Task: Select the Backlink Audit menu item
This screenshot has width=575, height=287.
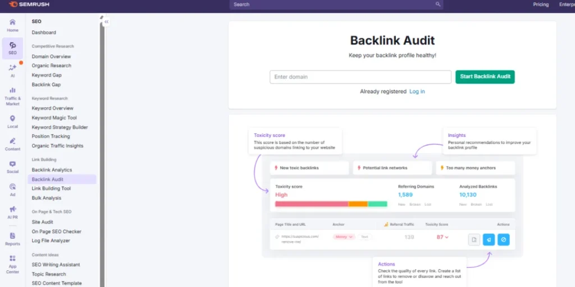Action: pos(62,179)
